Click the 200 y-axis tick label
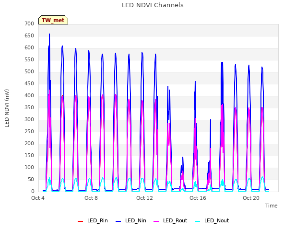Viewport: 307px width, 230px height. tap(29, 144)
